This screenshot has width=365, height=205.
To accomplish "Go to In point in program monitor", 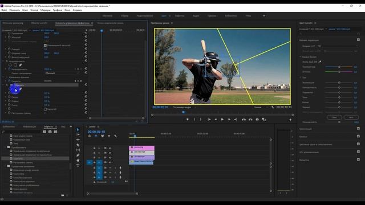I will pyautogui.click(x=209, y=119).
